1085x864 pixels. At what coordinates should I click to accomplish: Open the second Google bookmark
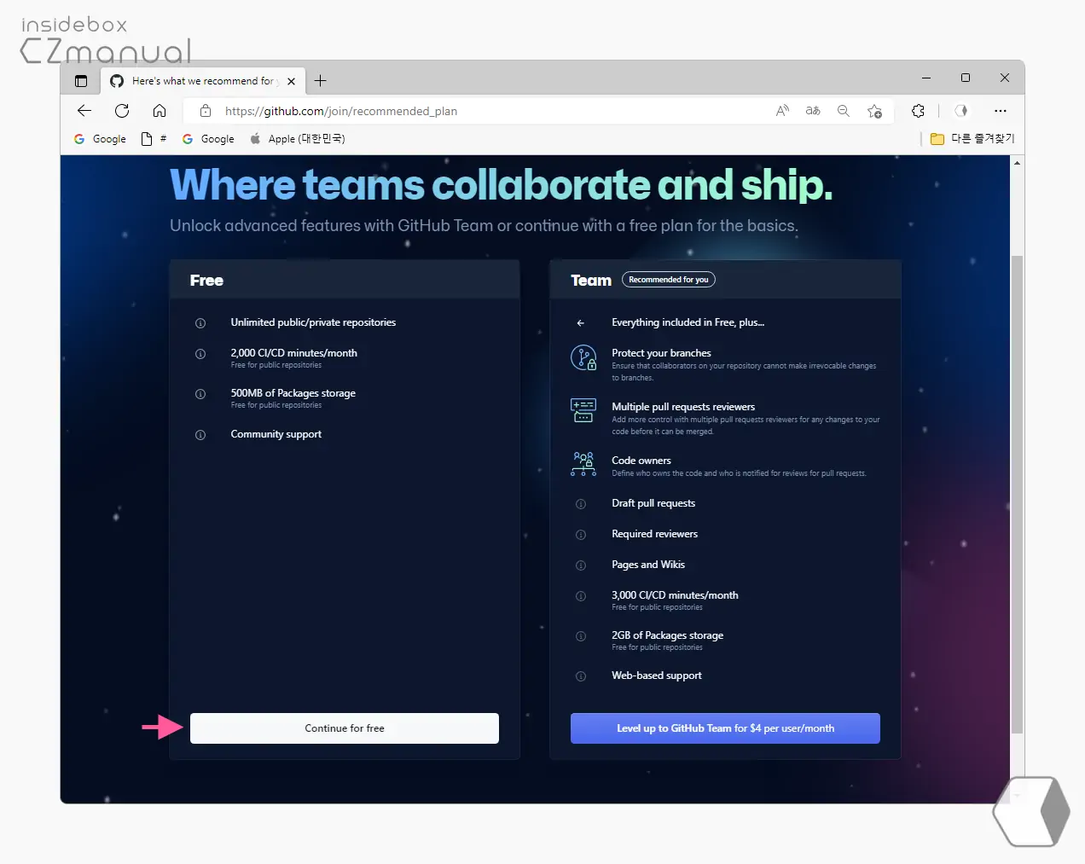(x=208, y=139)
